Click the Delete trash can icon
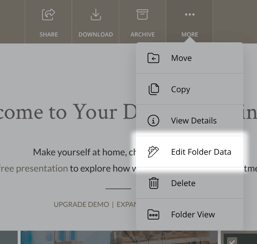 pyautogui.click(x=153, y=183)
